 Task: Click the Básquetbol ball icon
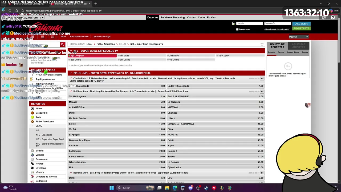(33, 113)
